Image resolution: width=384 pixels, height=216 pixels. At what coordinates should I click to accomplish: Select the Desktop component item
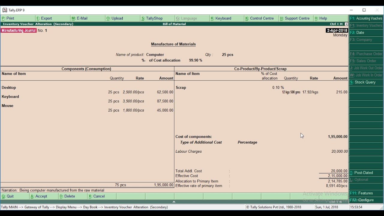click(9, 88)
